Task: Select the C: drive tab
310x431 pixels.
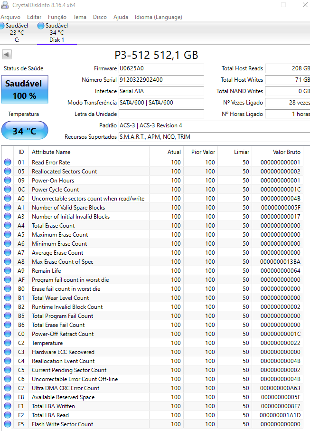Action: tap(17, 33)
